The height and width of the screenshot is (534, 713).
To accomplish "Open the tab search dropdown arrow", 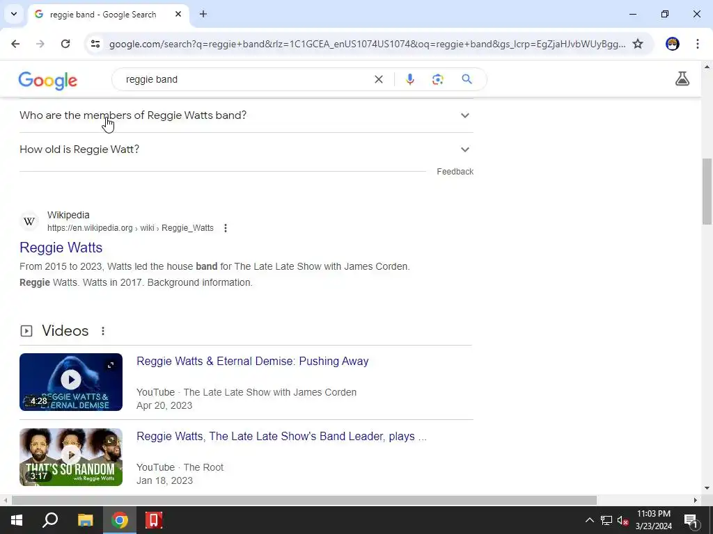I will (x=14, y=14).
